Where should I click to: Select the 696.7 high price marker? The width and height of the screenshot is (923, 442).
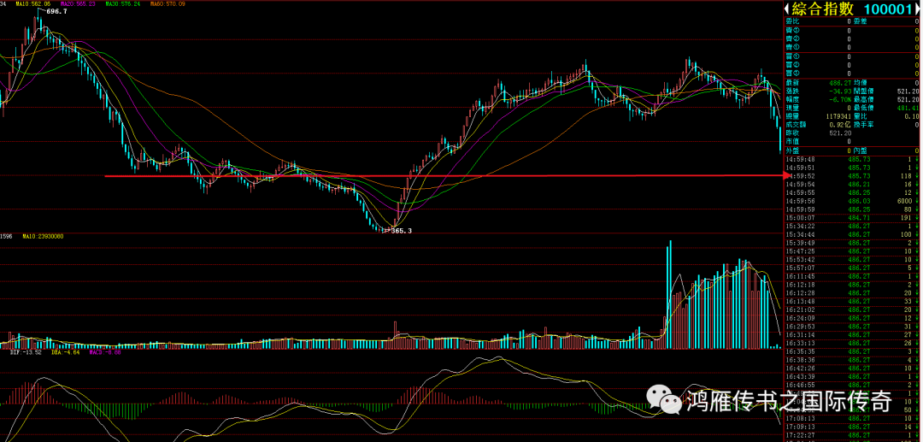[x=56, y=10]
